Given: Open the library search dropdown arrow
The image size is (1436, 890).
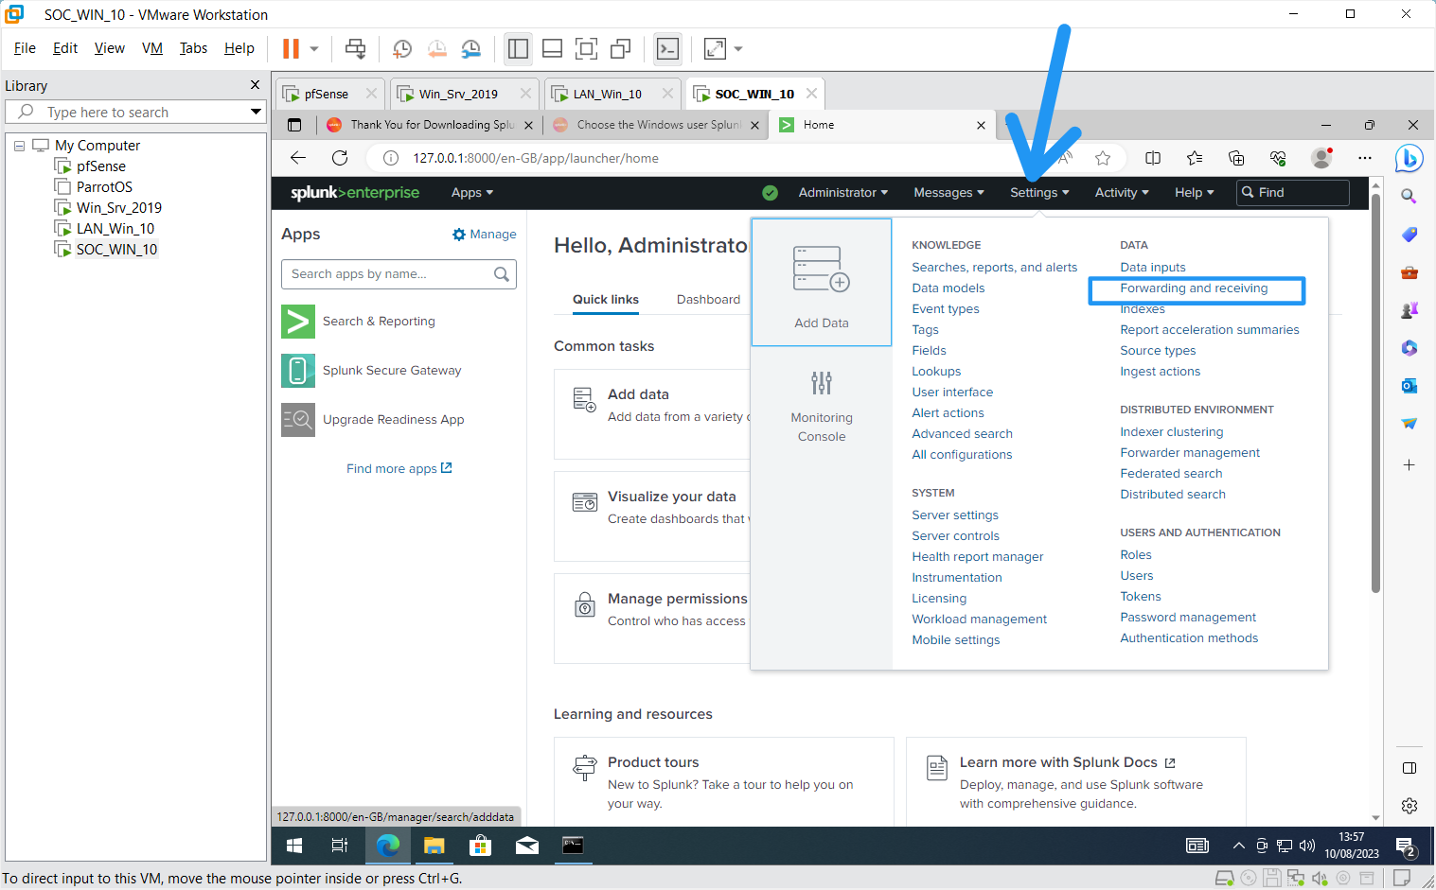Looking at the screenshot, I should point(256,112).
